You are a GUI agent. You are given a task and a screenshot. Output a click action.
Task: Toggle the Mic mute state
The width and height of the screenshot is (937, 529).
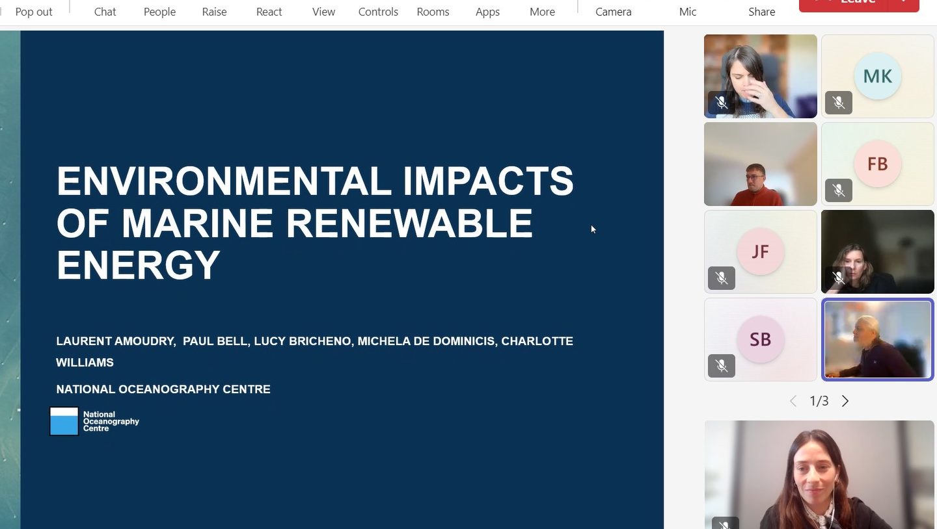click(687, 11)
